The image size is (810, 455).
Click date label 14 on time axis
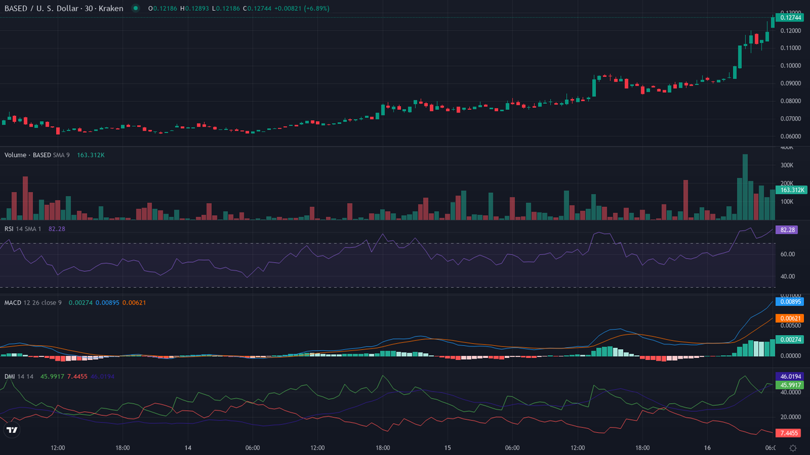tap(188, 448)
